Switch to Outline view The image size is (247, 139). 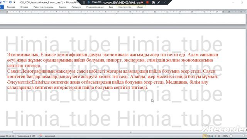[x=215, y=136]
